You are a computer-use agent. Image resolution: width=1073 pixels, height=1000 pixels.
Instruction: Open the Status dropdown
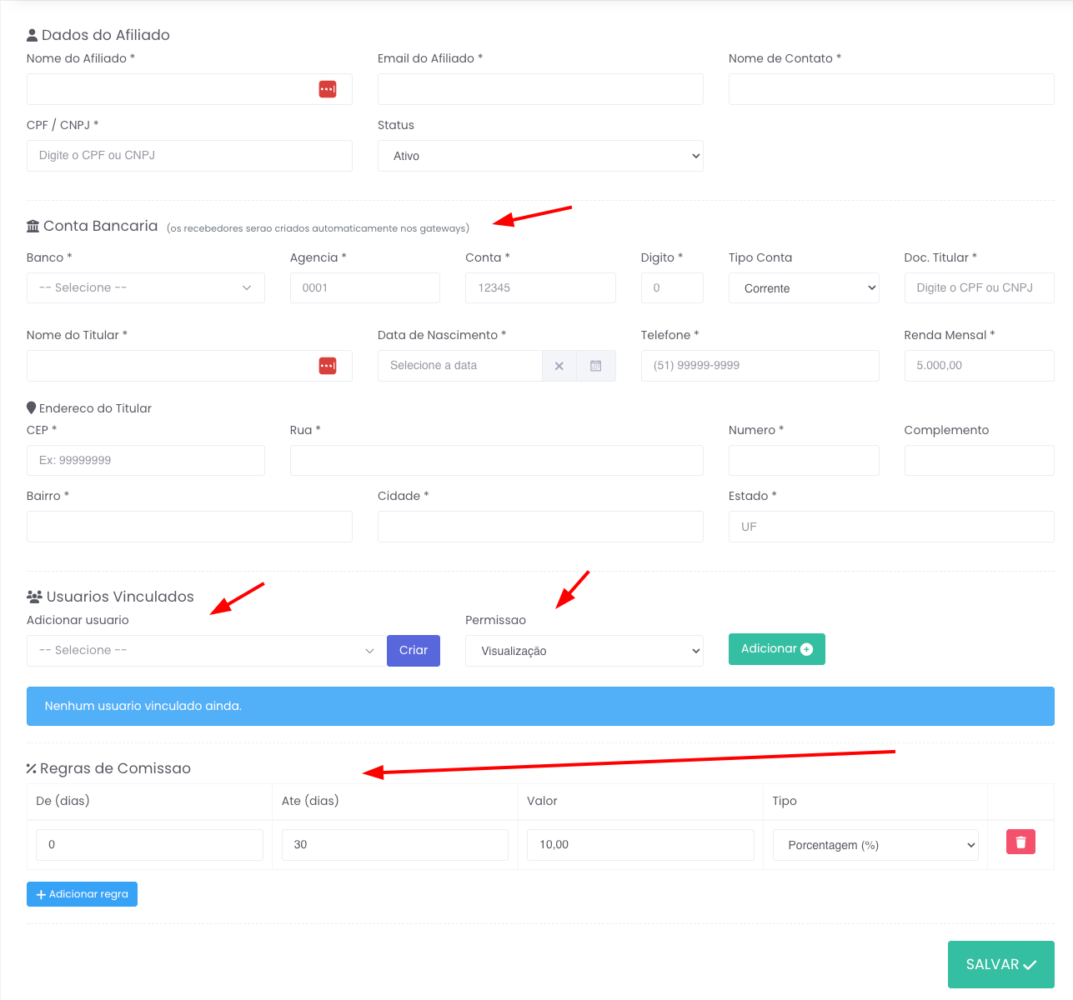(x=540, y=156)
